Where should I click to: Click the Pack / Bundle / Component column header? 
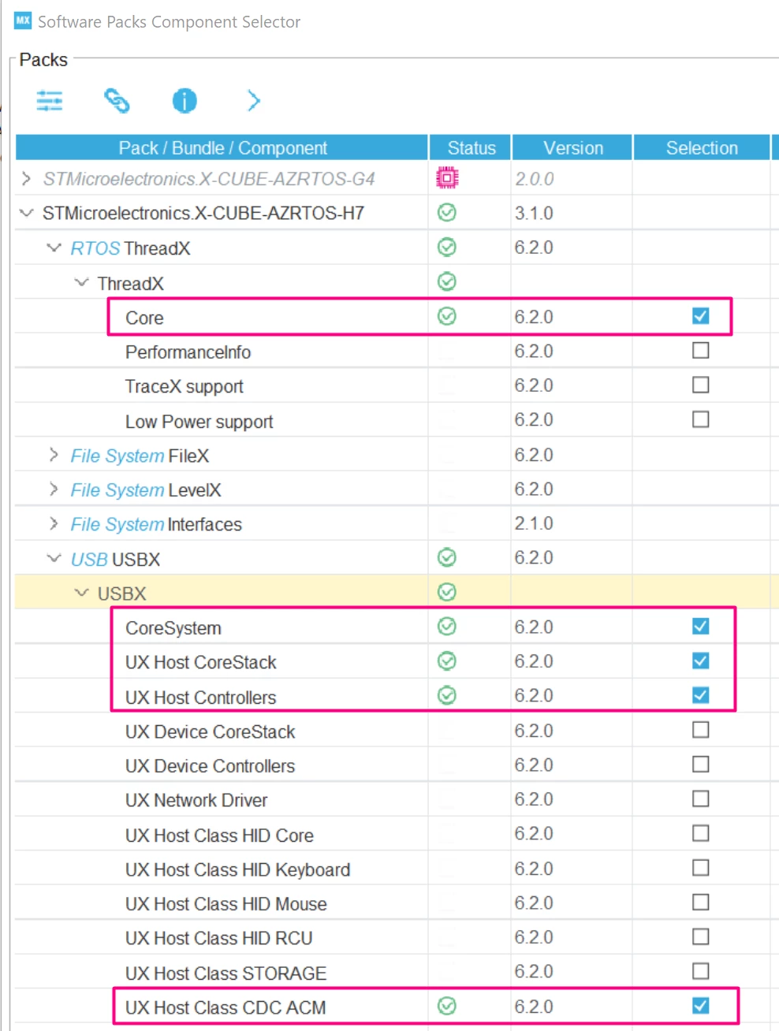[x=222, y=147]
